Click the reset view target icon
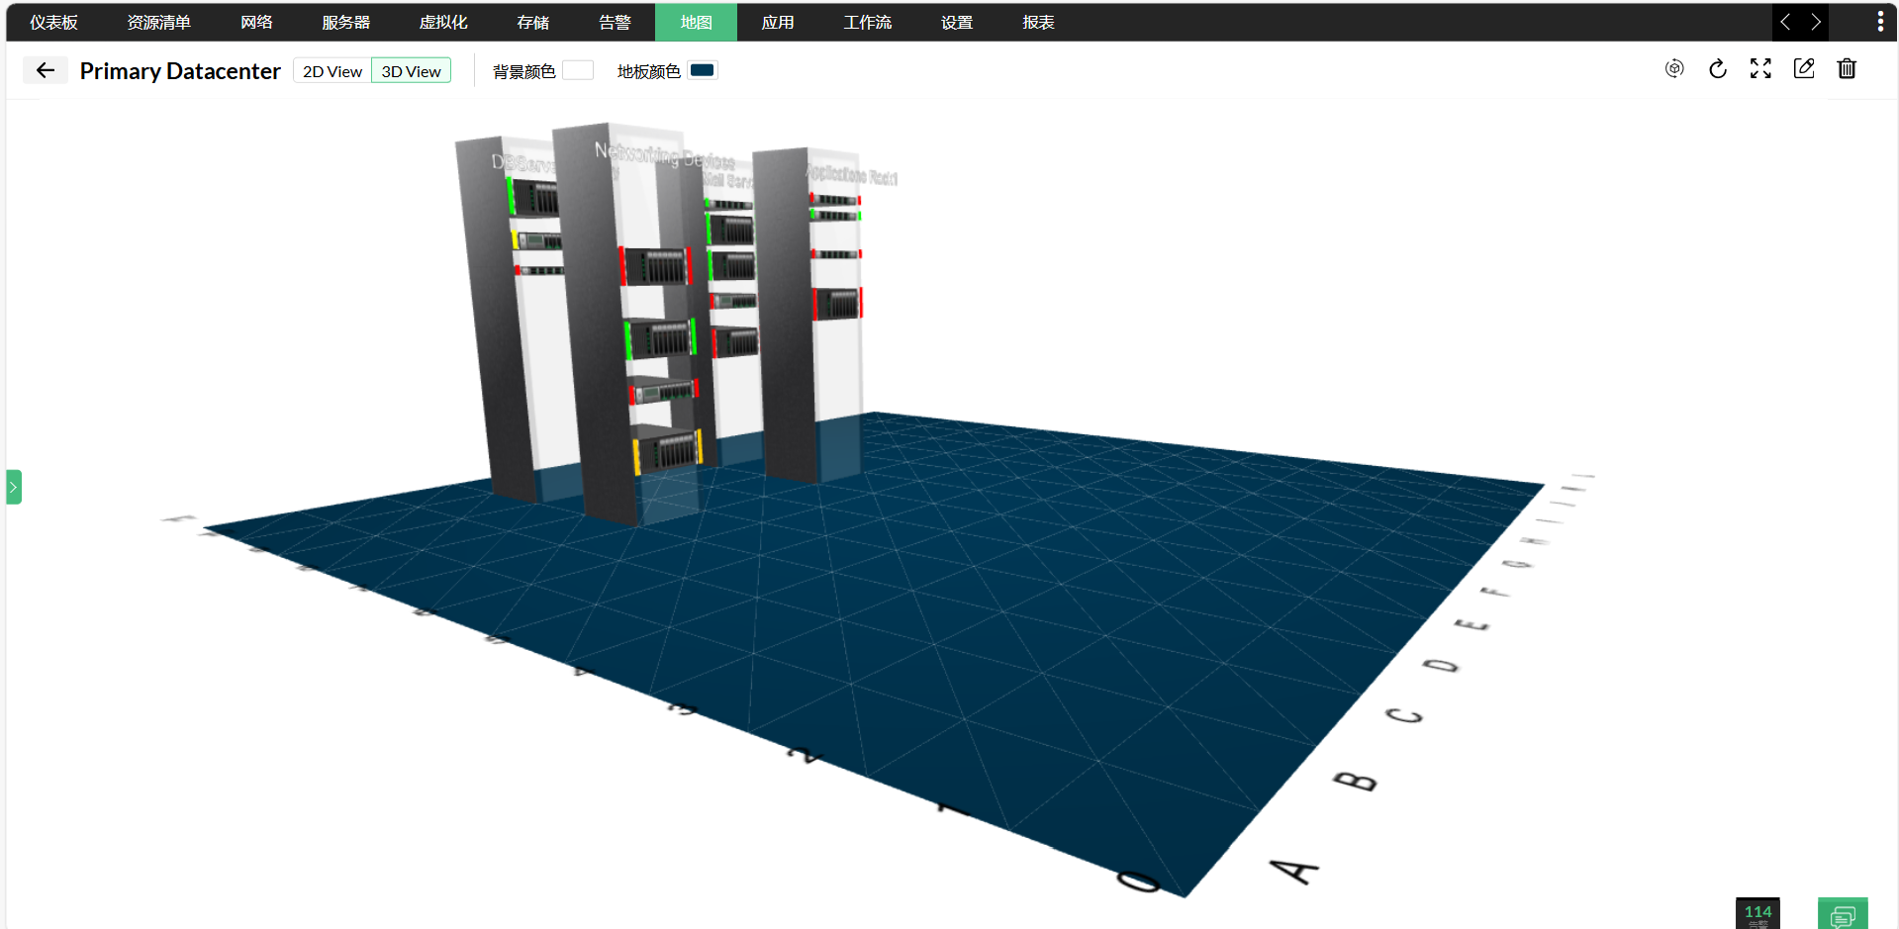 [1673, 69]
